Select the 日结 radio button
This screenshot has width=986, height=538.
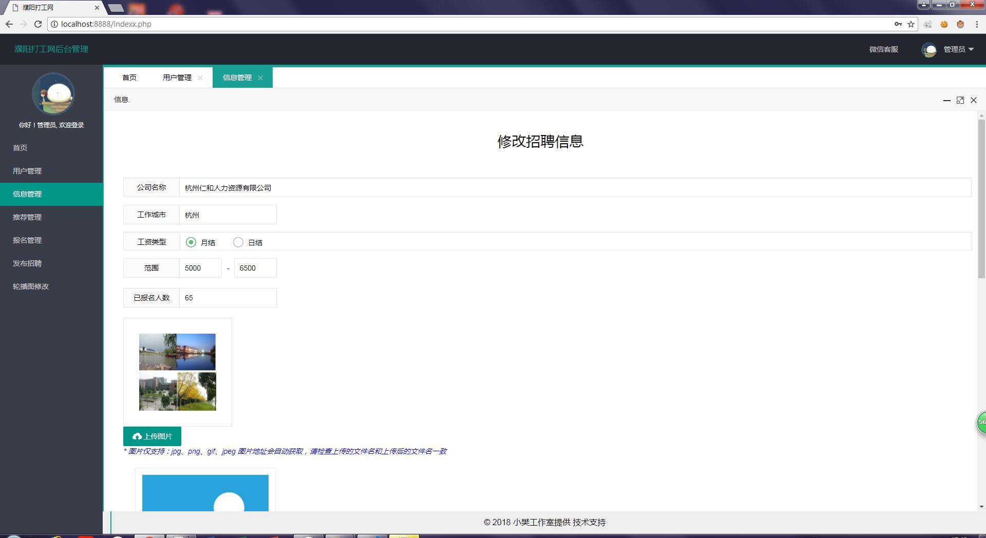tap(238, 242)
